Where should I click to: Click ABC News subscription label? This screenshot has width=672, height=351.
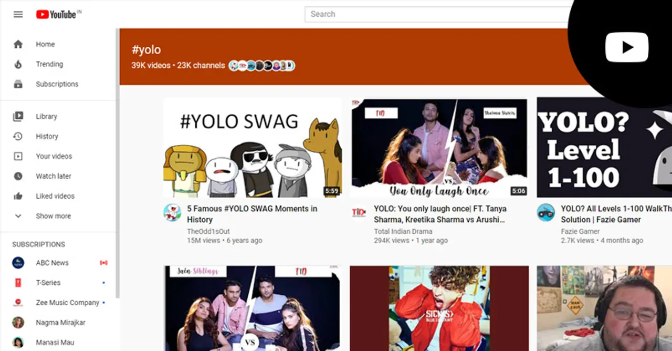point(52,263)
